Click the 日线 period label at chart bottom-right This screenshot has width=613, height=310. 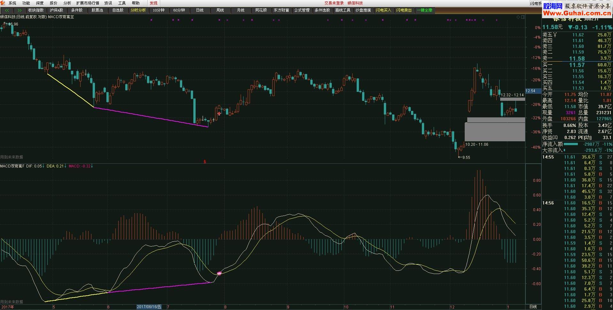(533, 307)
